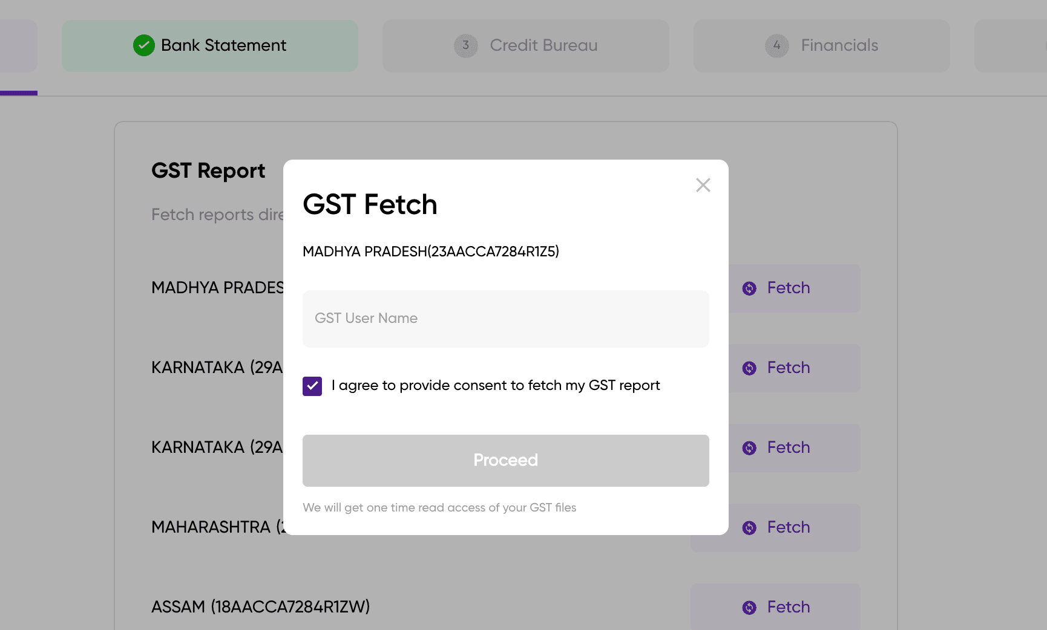This screenshot has width=1047, height=630.
Task: Click the refresh icon beside Madhya Pradesh Fetch
Action: pyautogui.click(x=750, y=288)
